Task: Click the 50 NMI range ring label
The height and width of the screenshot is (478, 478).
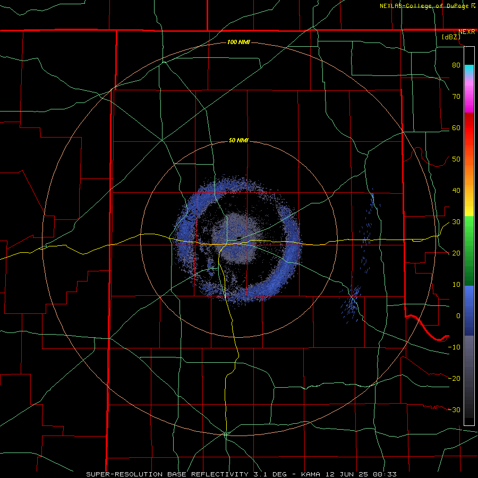Action: tap(238, 141)
